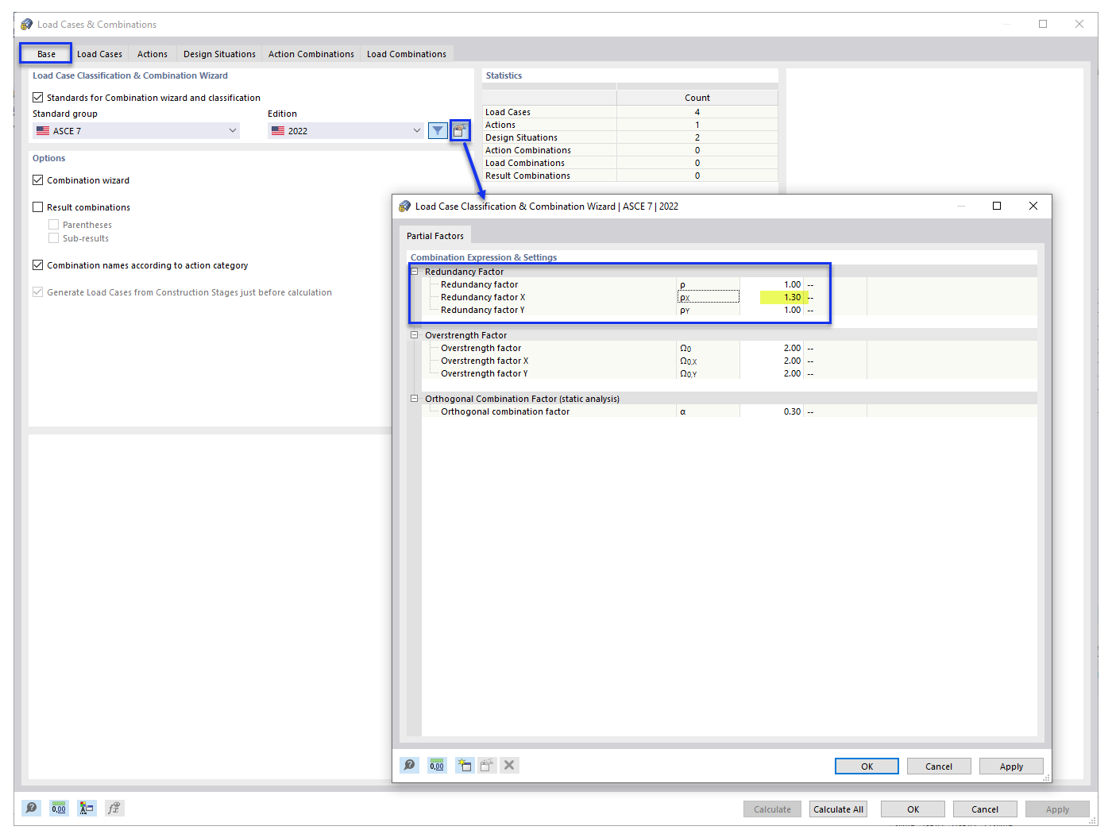Click Cancel in the wizard dialog
Viewport: 1112px width, 834px height.
tap(939, 766)
